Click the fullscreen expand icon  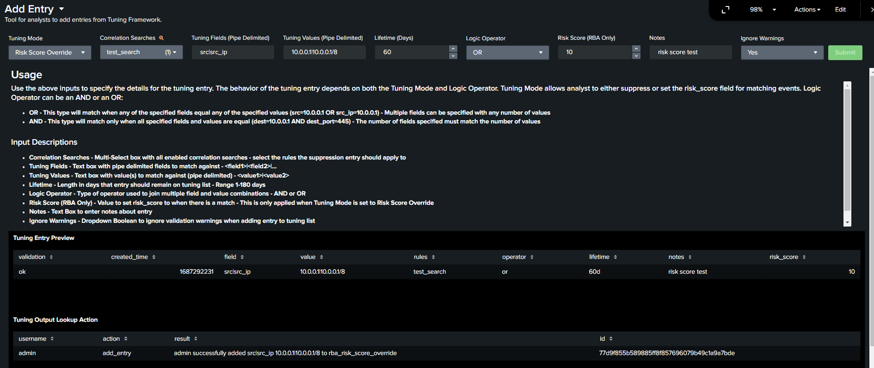726,10
